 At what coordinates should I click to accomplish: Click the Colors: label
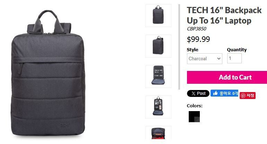(x=195, y=106)
